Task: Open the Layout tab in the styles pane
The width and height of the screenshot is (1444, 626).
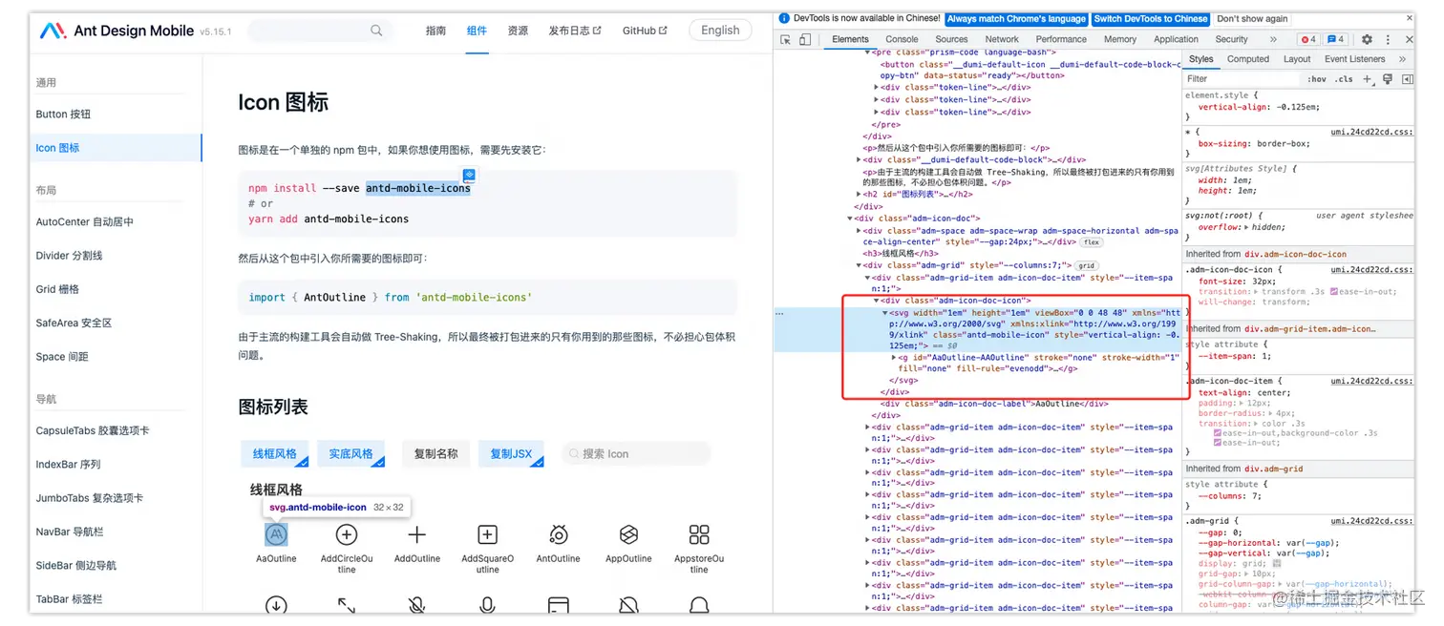Action: [x=1297, y=59]
